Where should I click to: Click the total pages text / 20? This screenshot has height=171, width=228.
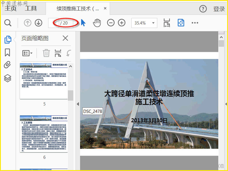click(x=64, y=23)
